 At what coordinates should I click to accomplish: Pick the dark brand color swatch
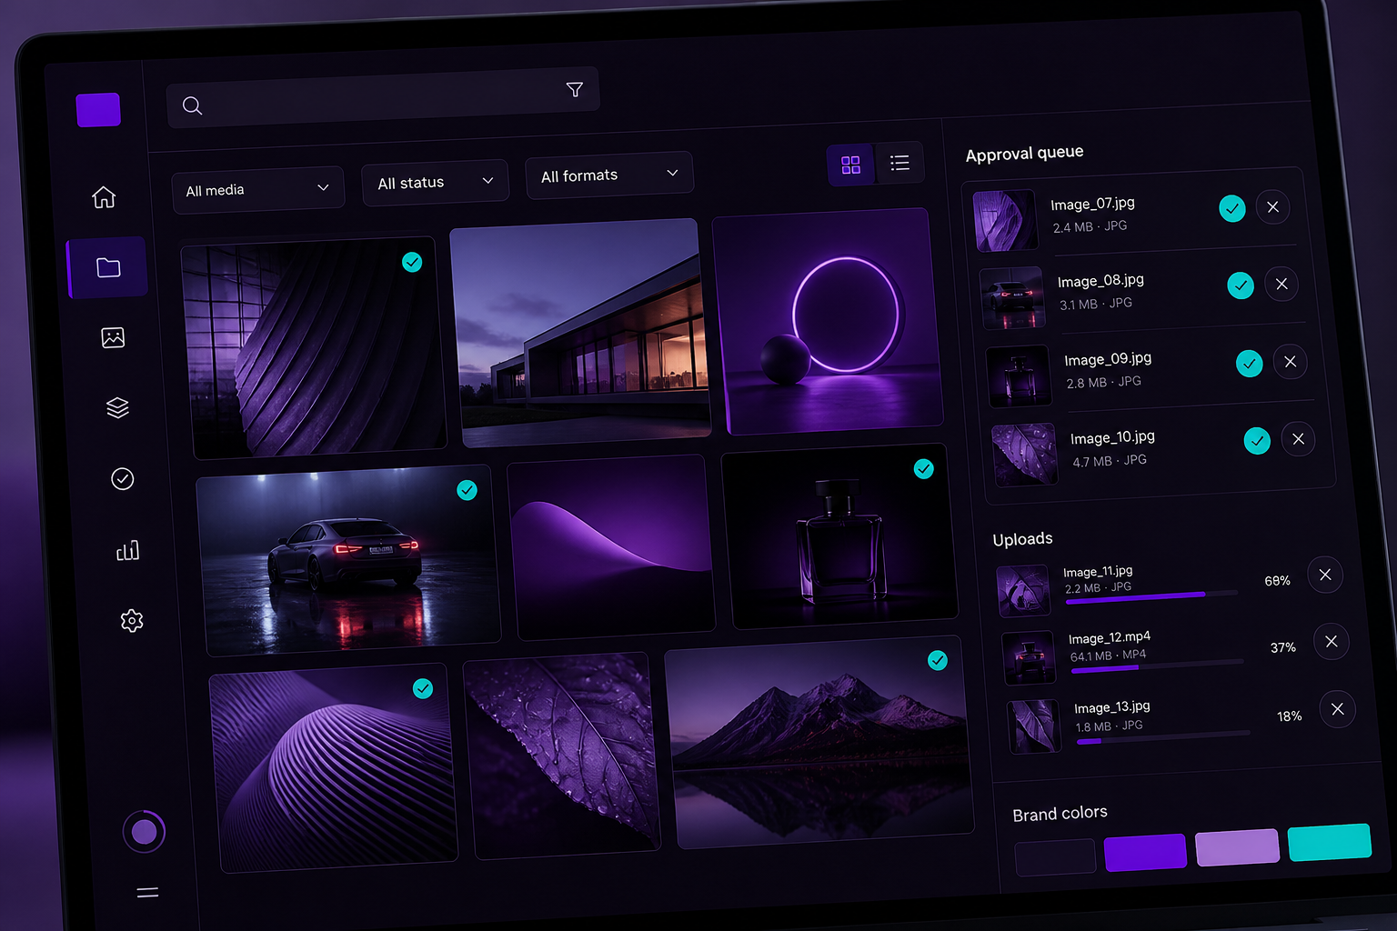(x=1055, y=857)
